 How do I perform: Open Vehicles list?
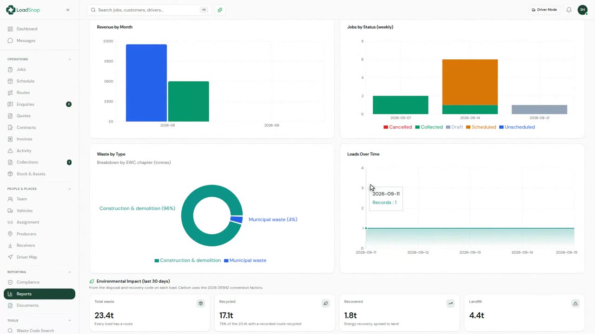[40, 210]
